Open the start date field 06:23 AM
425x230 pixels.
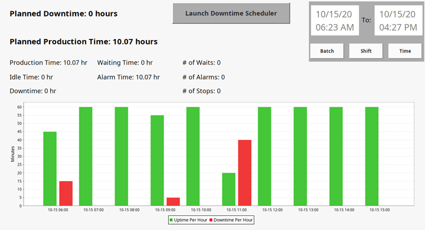[335, 21]
